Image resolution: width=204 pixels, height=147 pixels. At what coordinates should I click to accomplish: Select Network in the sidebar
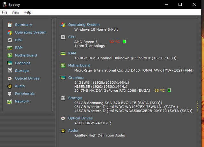pos(22,101)
